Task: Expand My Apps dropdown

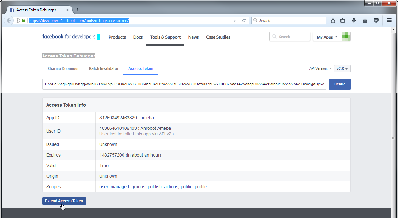Action: [327, 37]
